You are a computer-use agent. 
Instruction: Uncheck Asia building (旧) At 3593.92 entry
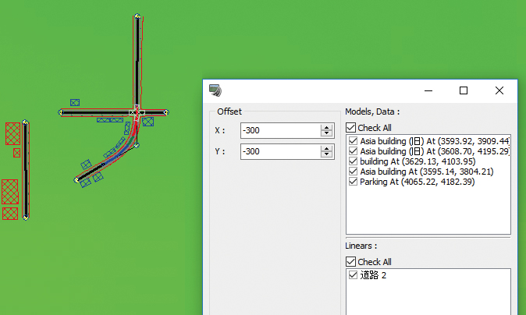tap(353, 141)
